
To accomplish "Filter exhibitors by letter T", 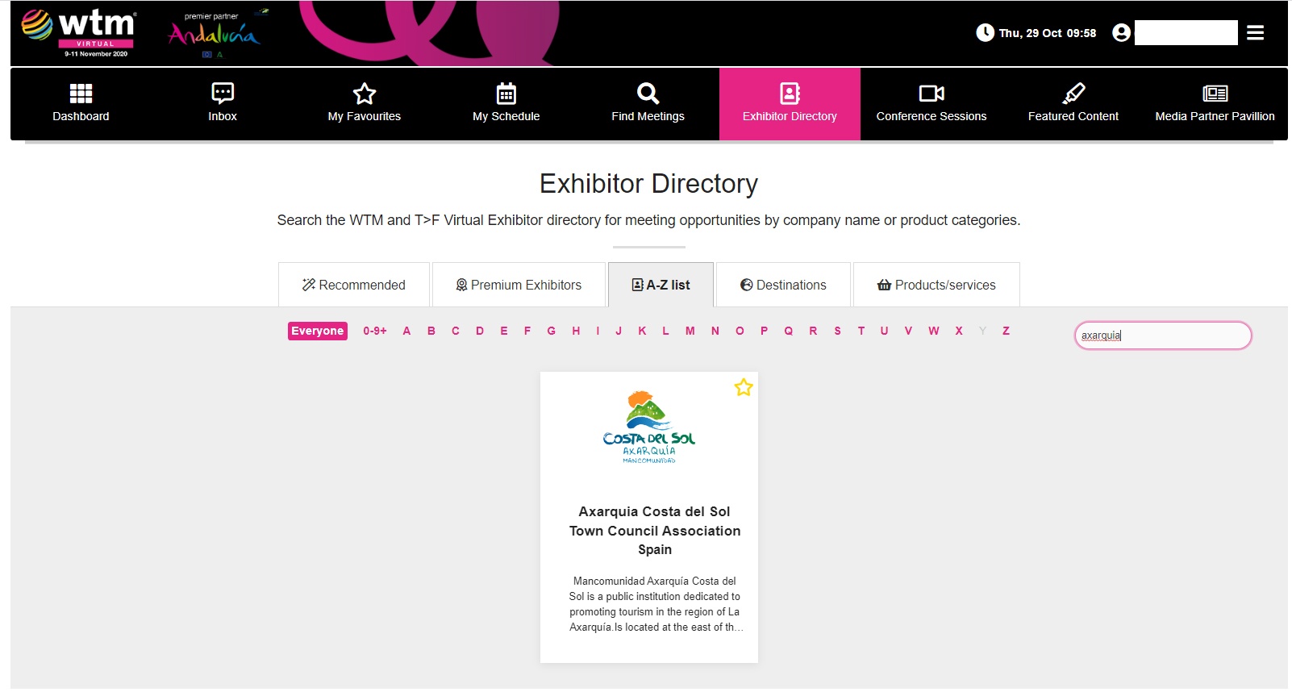I will 861,331.
